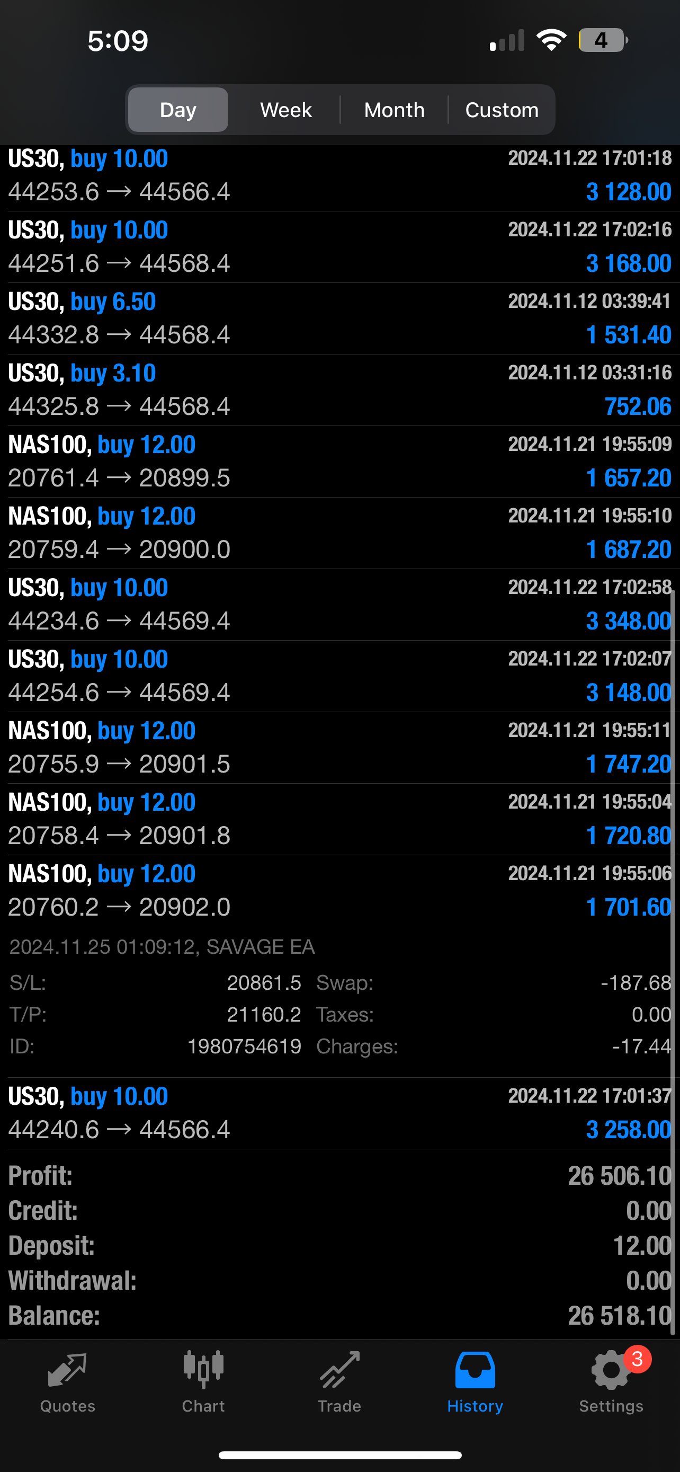Tap the Withdrawal summary row
680x1472 pixels.
tap(339, 1281)
